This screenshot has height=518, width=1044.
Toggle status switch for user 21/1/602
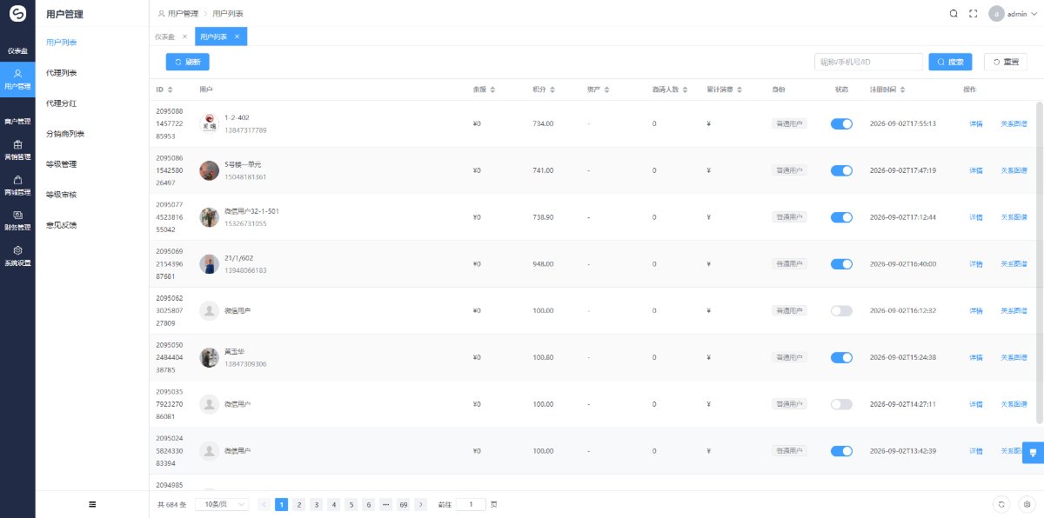coord(841,264)
